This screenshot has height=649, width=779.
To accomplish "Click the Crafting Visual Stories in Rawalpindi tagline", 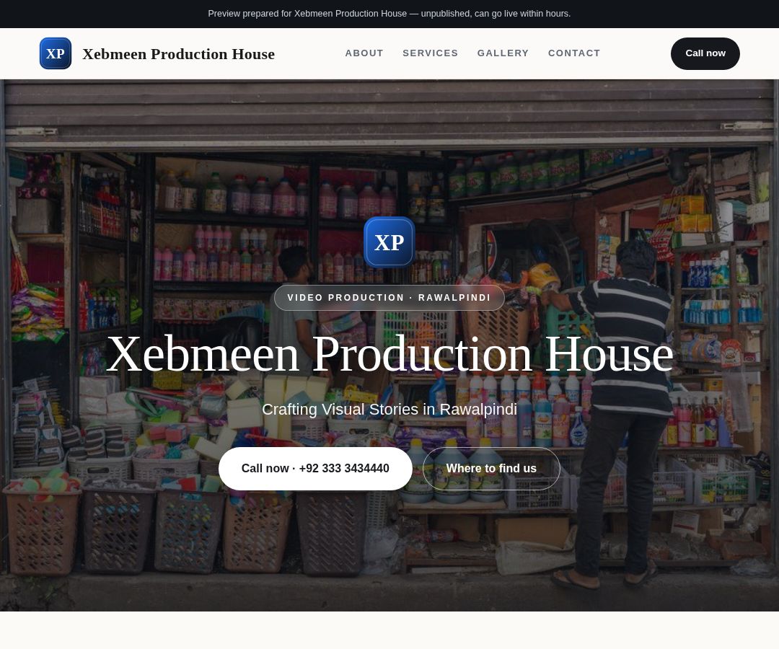I will tap(389, 410).
